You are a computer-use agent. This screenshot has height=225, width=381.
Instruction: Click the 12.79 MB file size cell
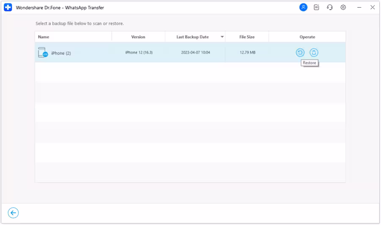click(x=247, y=52)
